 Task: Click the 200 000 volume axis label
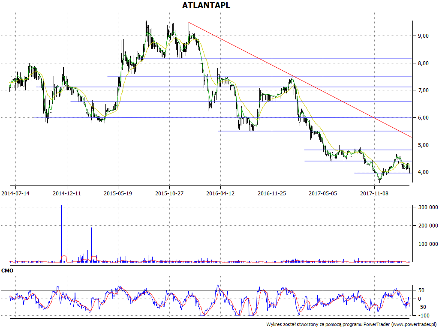click(x=428, y=225)
